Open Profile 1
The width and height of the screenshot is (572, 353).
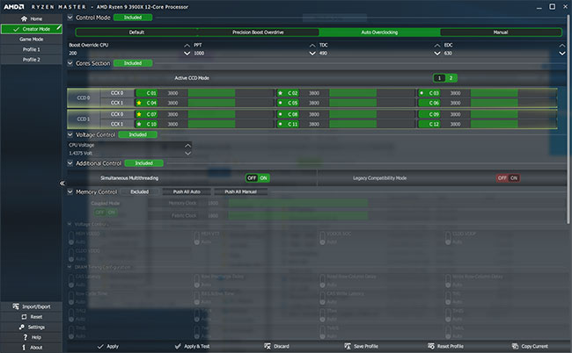tap(32, 49)
